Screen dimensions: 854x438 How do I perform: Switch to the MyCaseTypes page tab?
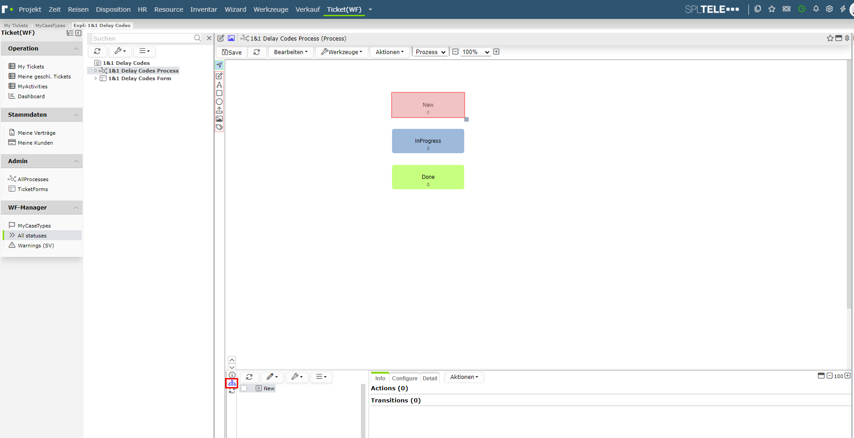click(50, 25)
